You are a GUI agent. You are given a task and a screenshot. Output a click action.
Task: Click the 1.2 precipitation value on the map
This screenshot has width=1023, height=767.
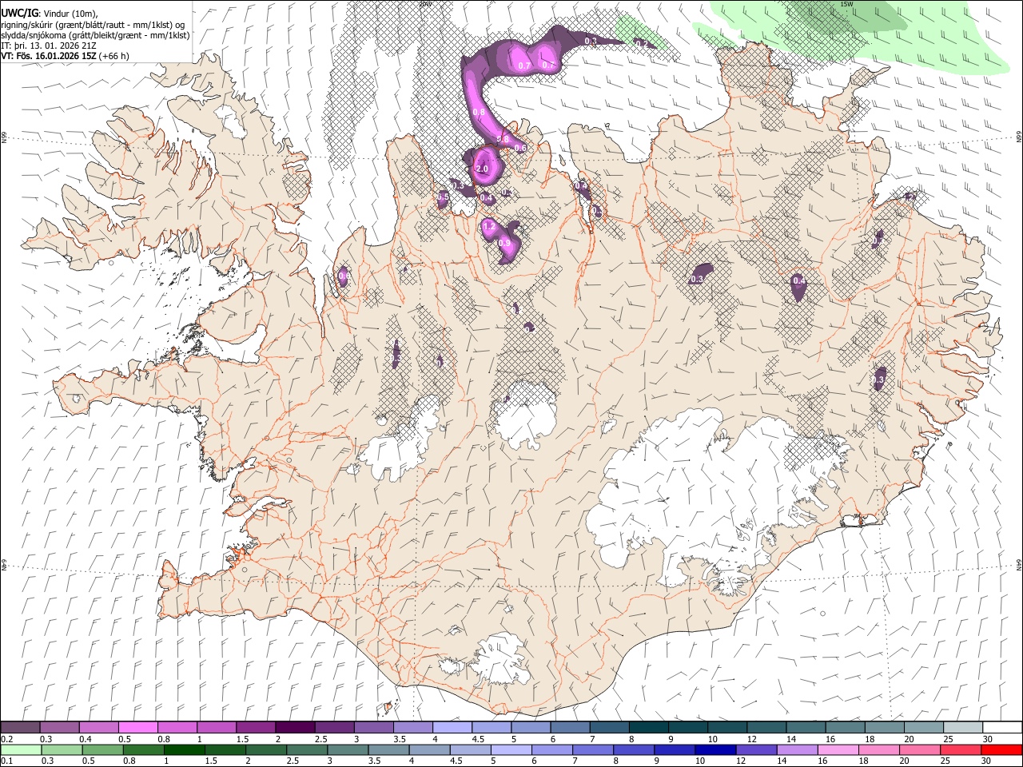(490, 228)
